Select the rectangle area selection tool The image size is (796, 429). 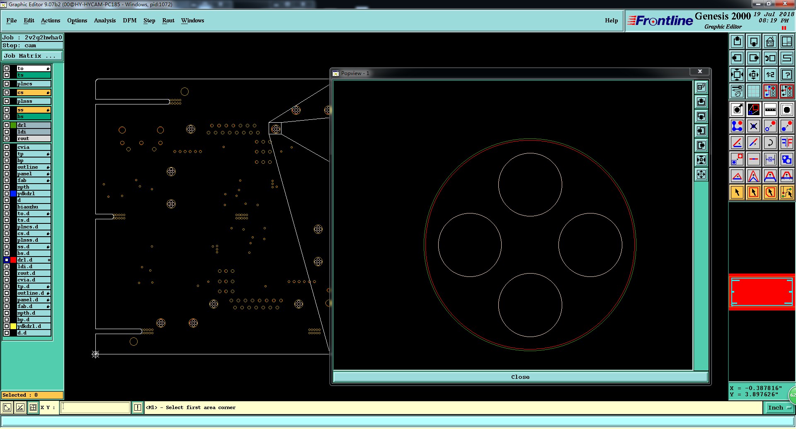(754, 192)
